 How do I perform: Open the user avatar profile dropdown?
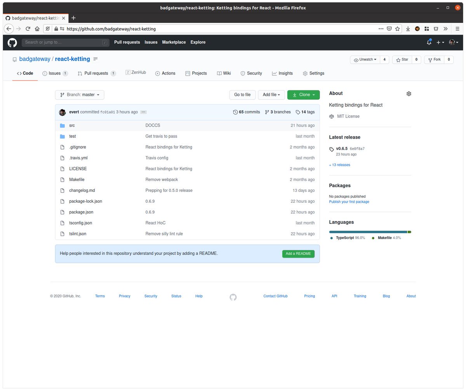pyautogui.click(x=454, y=42)
